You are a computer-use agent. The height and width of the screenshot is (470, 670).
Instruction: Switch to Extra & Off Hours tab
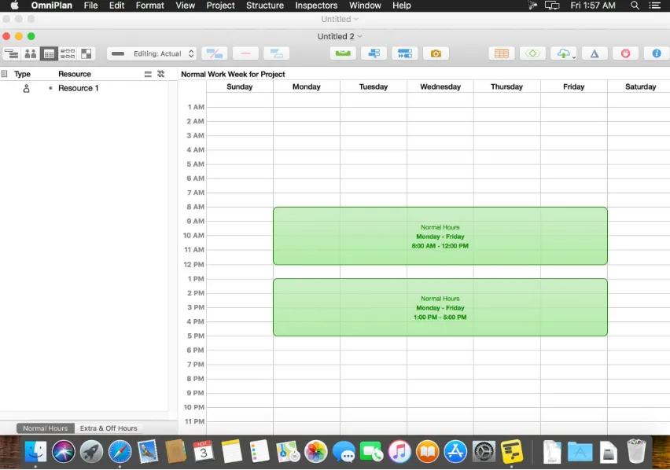click(109, 428)
